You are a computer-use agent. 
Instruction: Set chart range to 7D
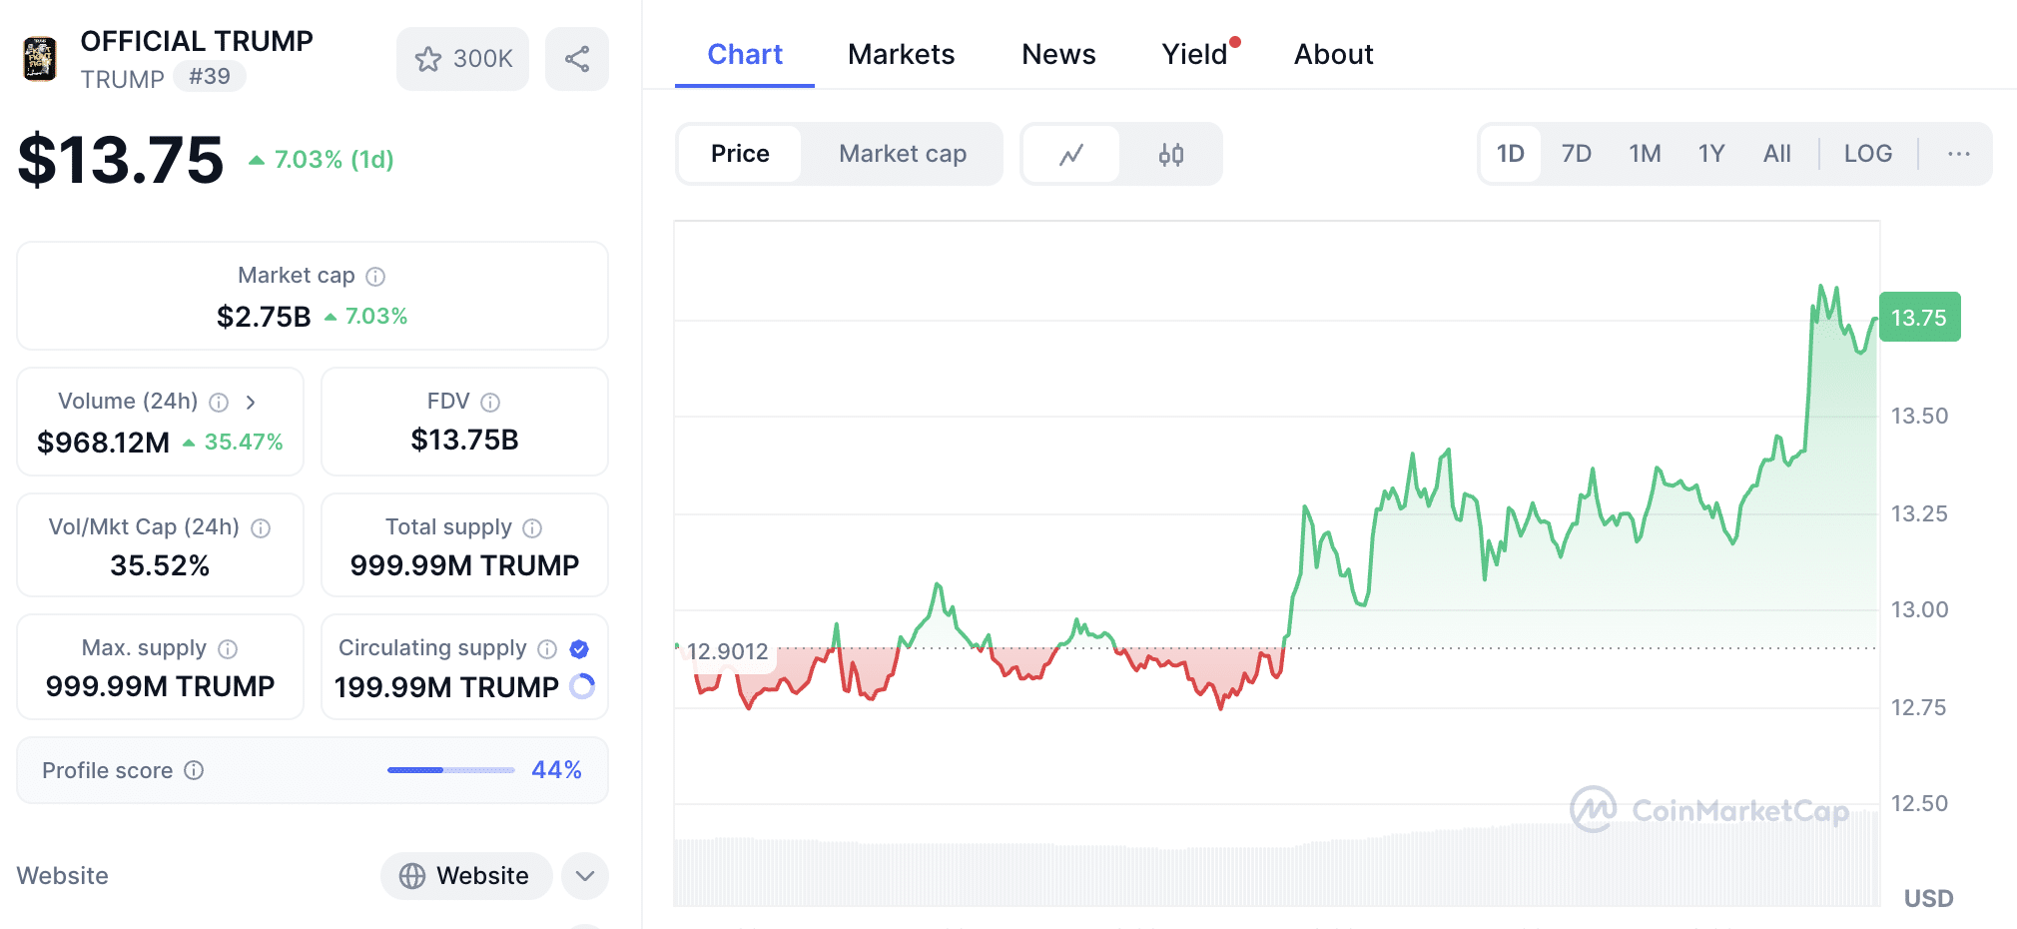point(1577,154)
